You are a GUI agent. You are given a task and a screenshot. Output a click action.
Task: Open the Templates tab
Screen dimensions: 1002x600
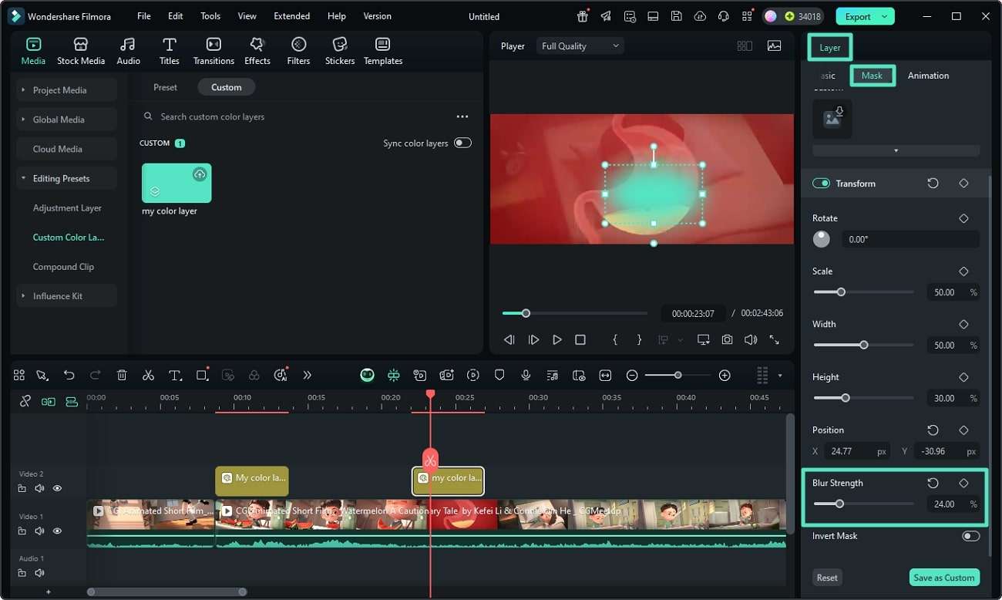pyautogui.click(x=383, y=51)
